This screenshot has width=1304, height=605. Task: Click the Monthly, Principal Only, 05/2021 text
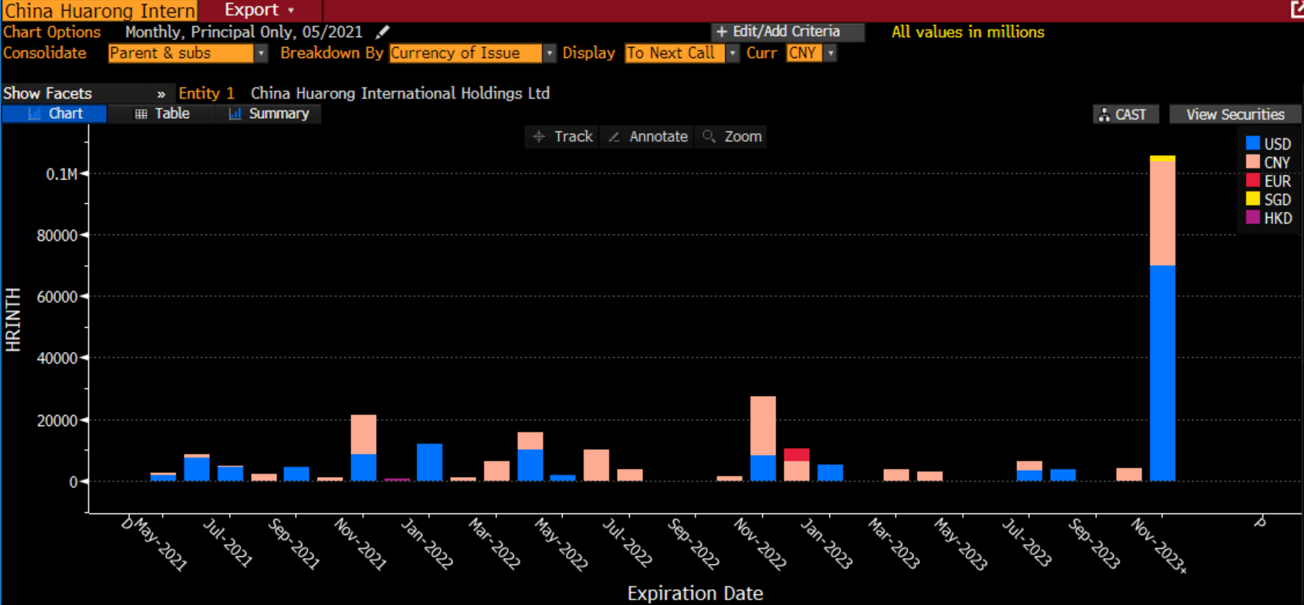pyautogui.click(x=244, y=32)
